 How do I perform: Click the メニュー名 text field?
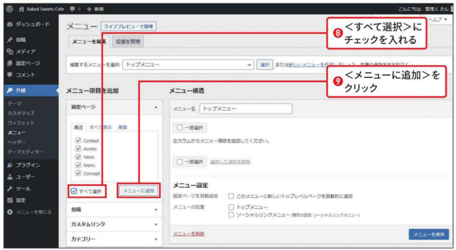pos(245,109)
